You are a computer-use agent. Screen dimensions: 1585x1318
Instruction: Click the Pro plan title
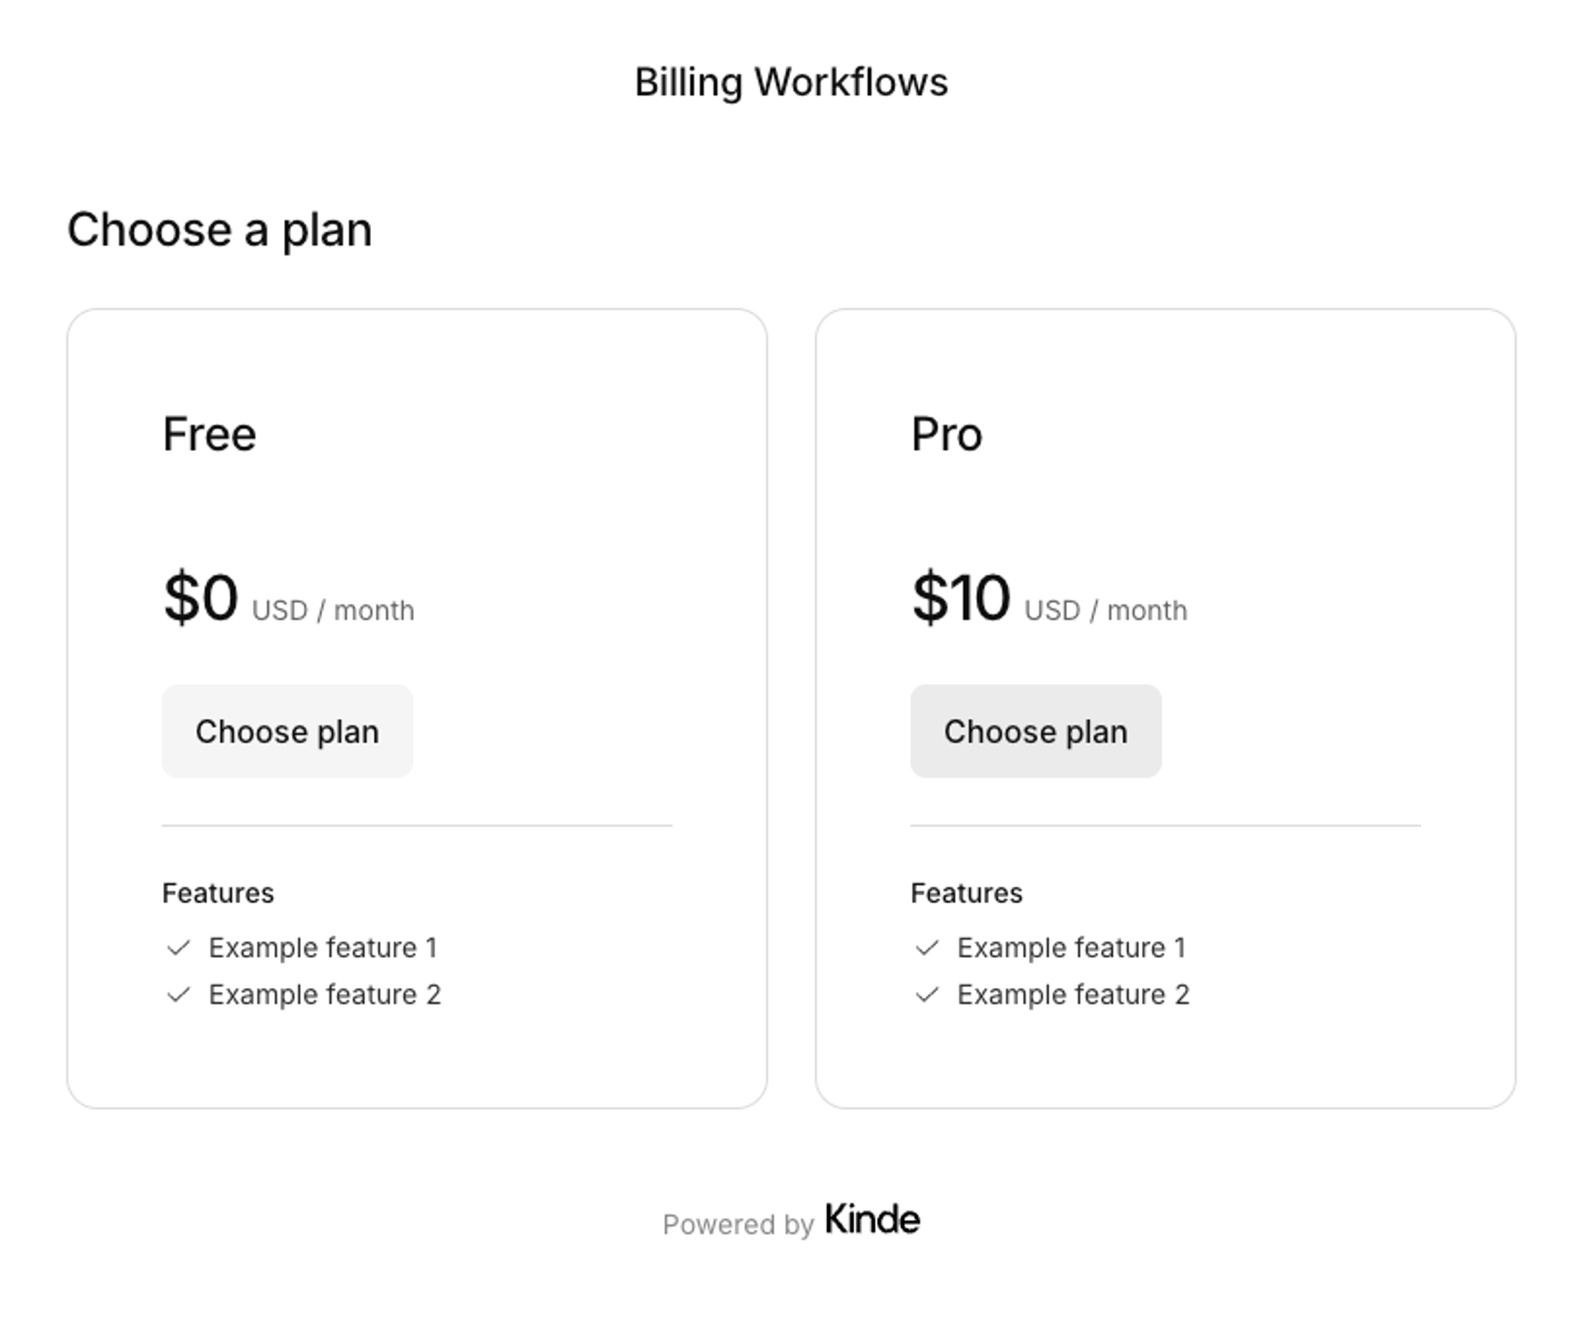click(x=947, y=433)
